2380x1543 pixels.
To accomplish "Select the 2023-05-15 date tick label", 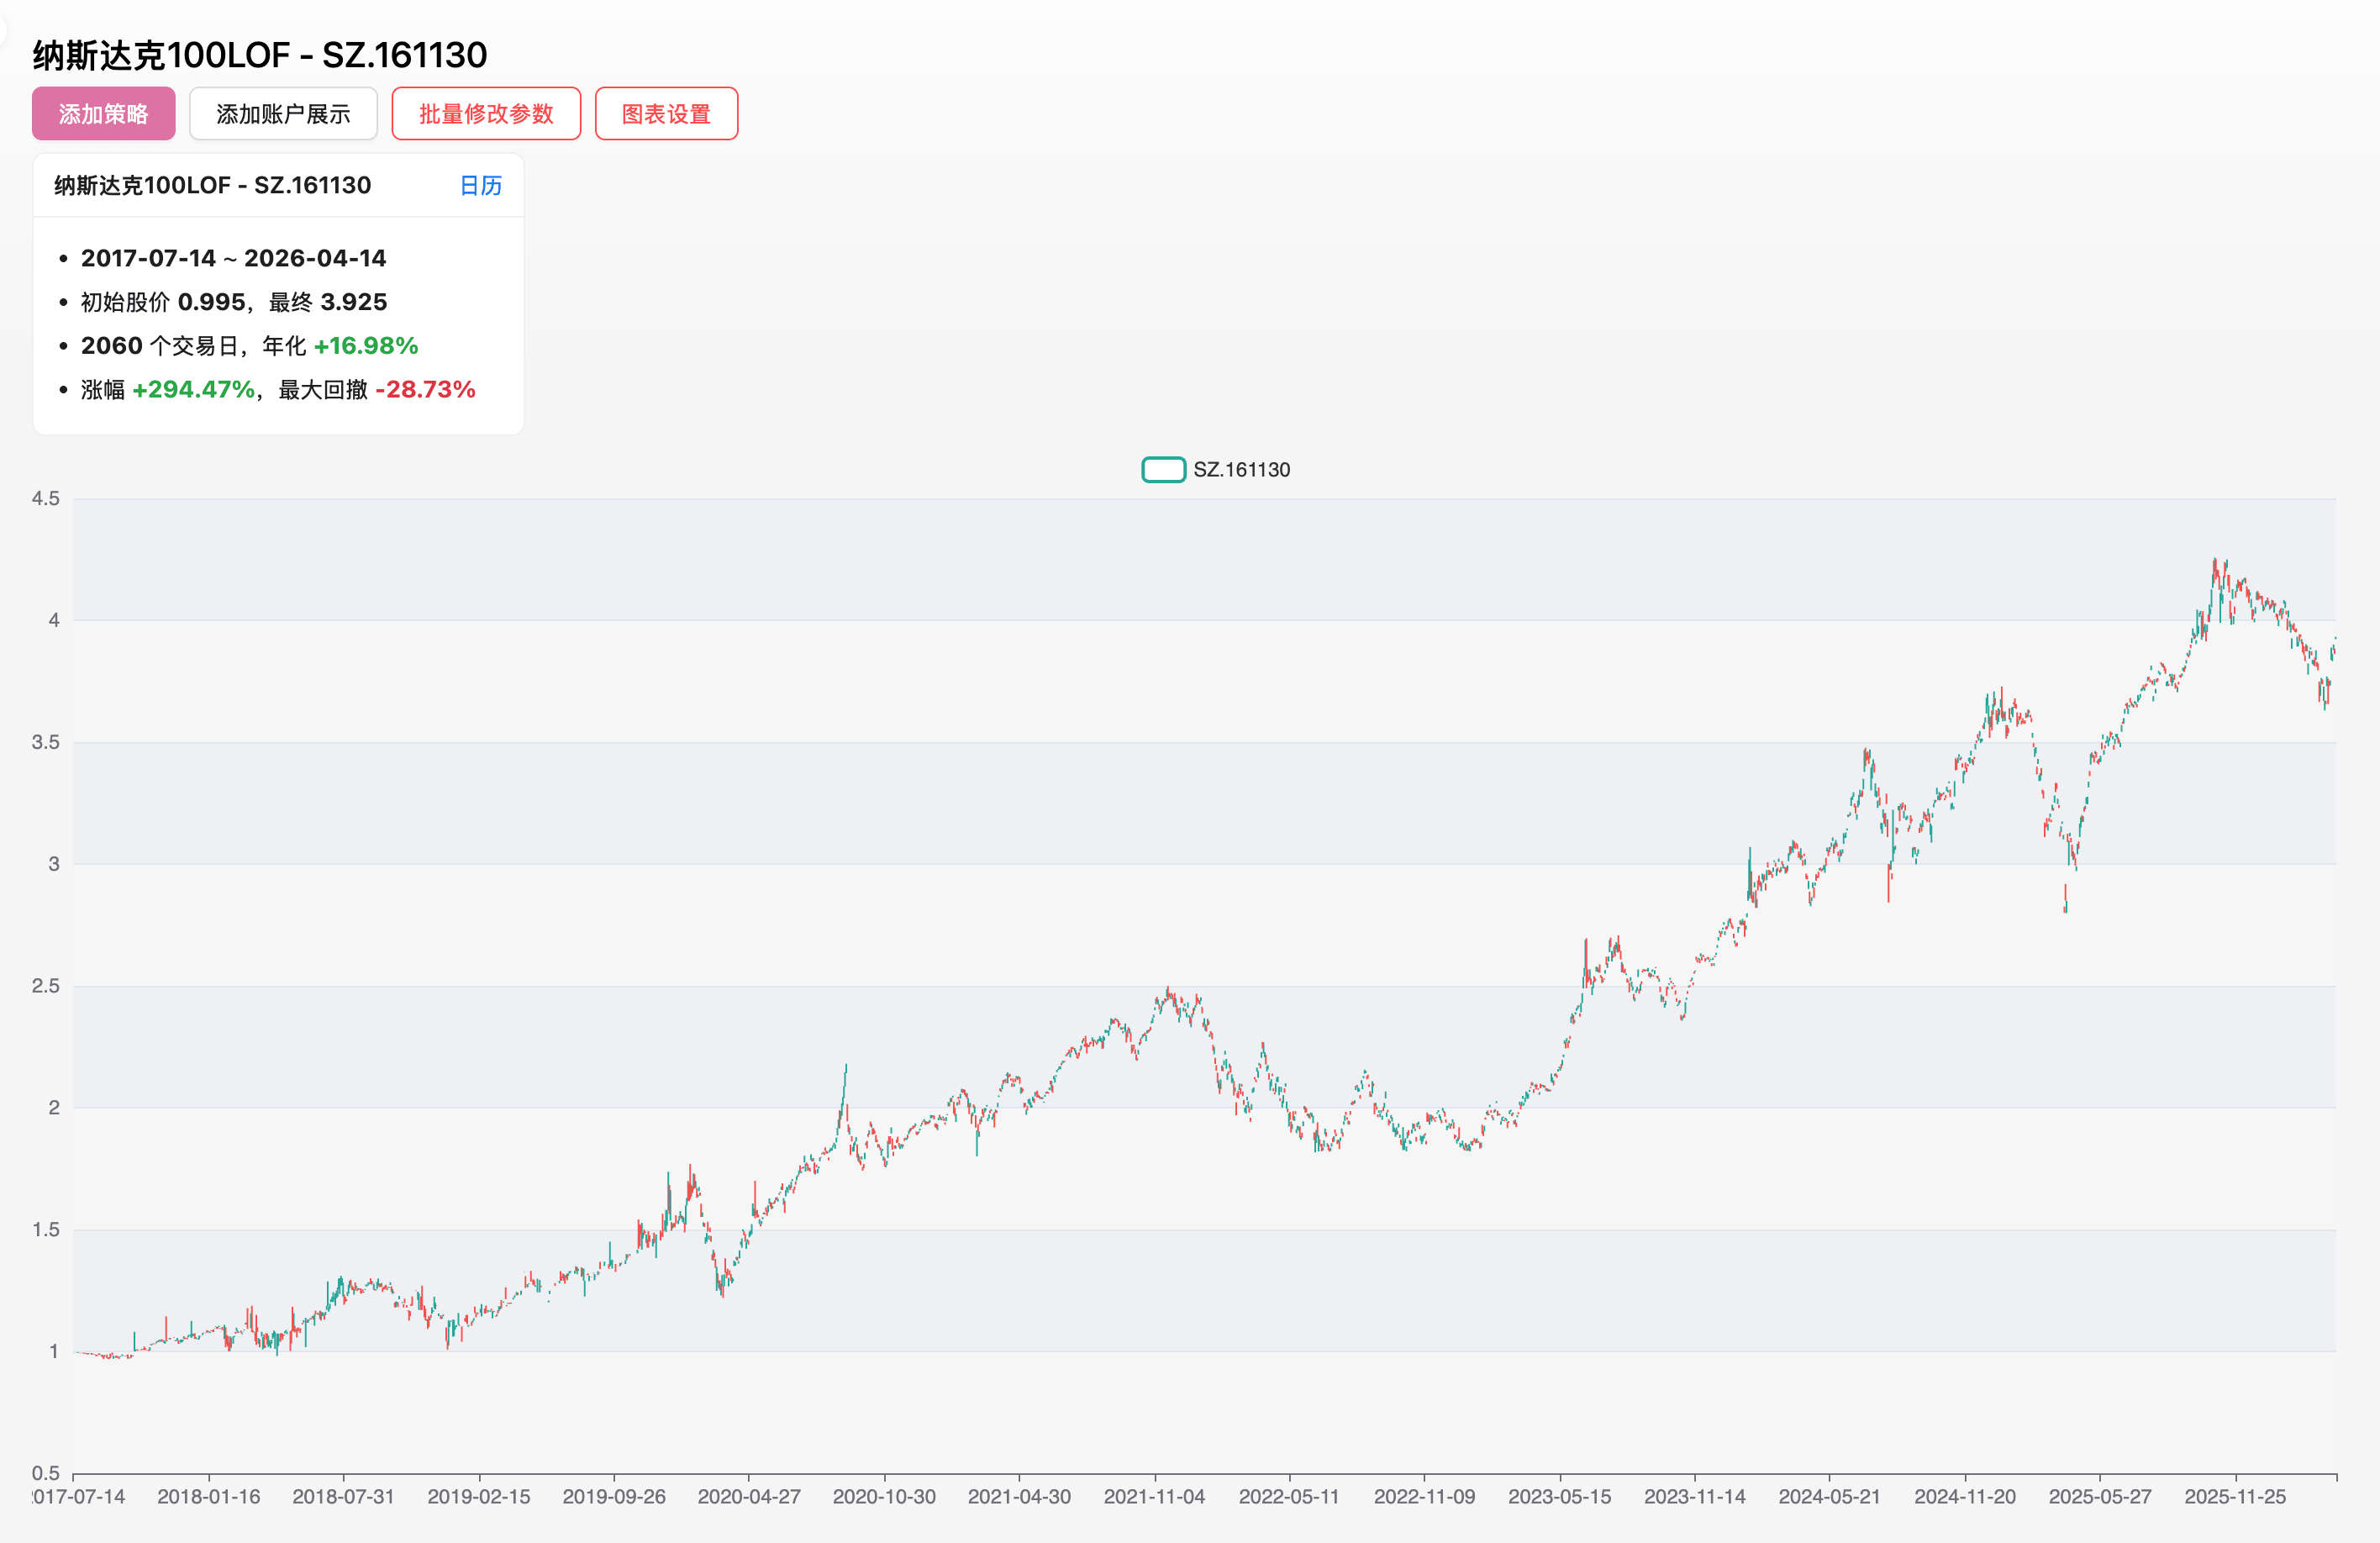I will pyautogui.click(x=1559, y=1496).
